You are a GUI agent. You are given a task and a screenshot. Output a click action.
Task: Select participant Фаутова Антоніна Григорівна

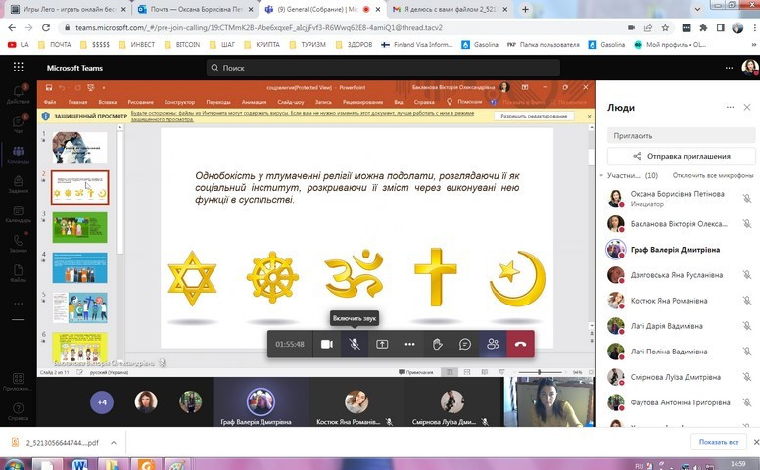(679, 402)
